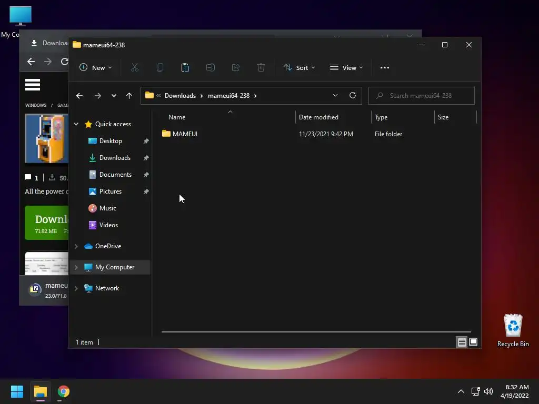Click the WINDOWS breadcrumb on the web page
539x404 pixels.
pos(36,105)
